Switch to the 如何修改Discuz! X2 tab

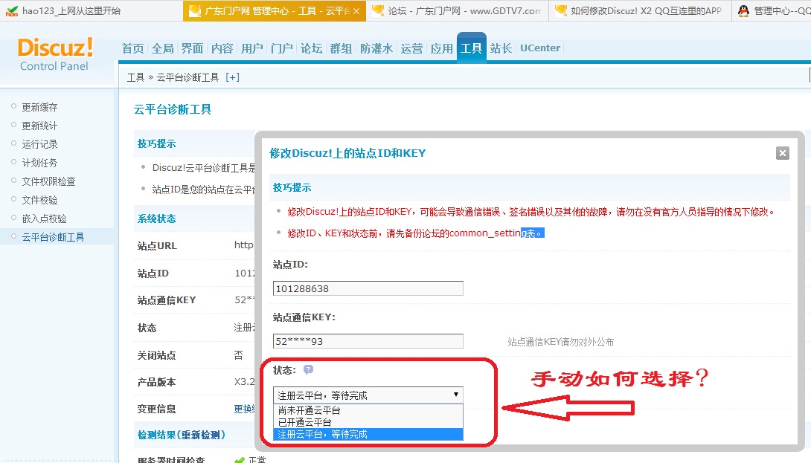641,11
